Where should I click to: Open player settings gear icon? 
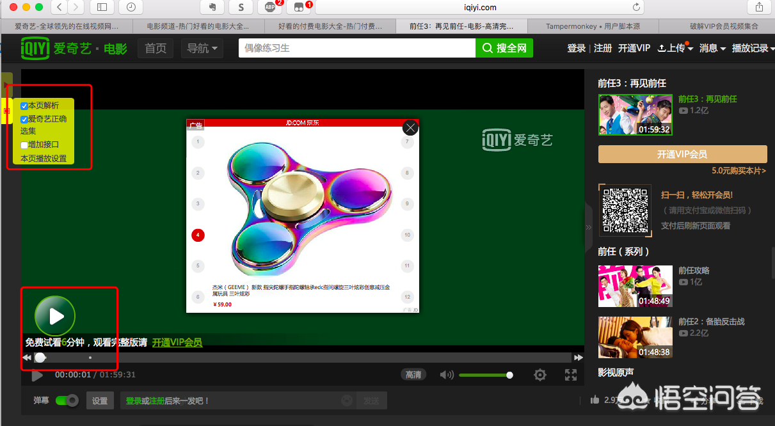click(540, 375)
